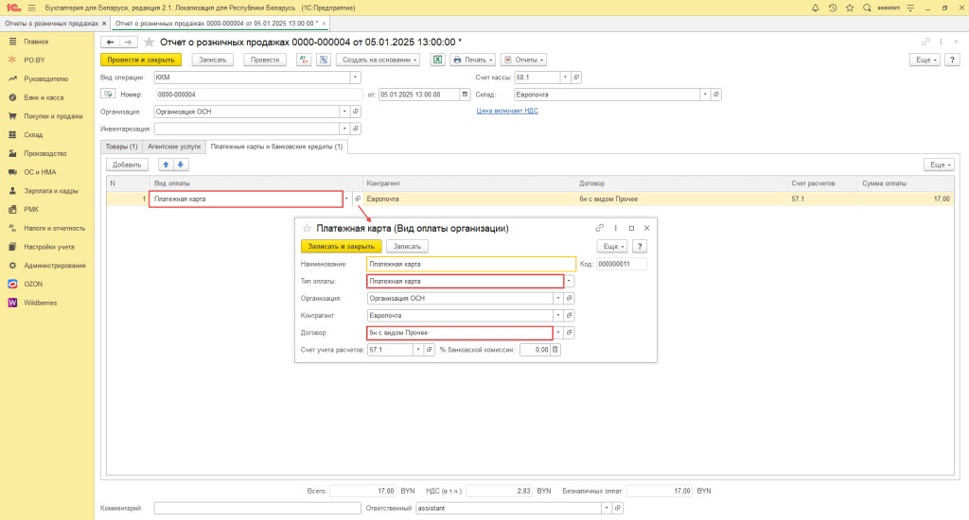Copy link to the report document
969x520 pixels.
click(x=925, y=42)
